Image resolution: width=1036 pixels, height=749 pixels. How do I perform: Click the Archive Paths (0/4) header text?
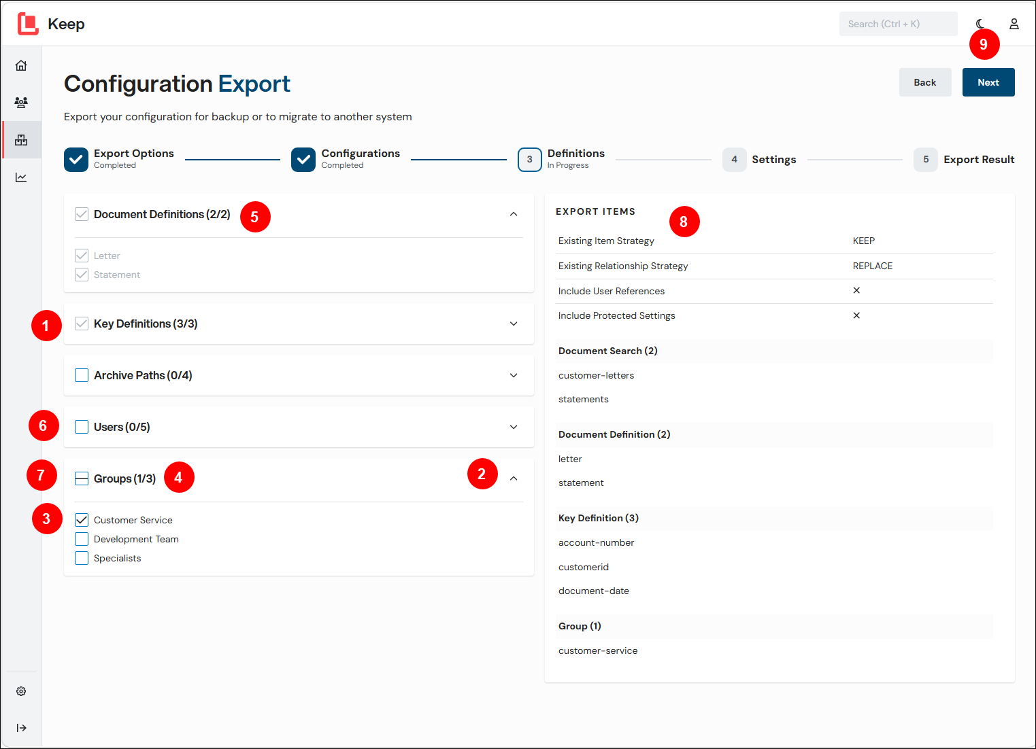coord(143,375)
